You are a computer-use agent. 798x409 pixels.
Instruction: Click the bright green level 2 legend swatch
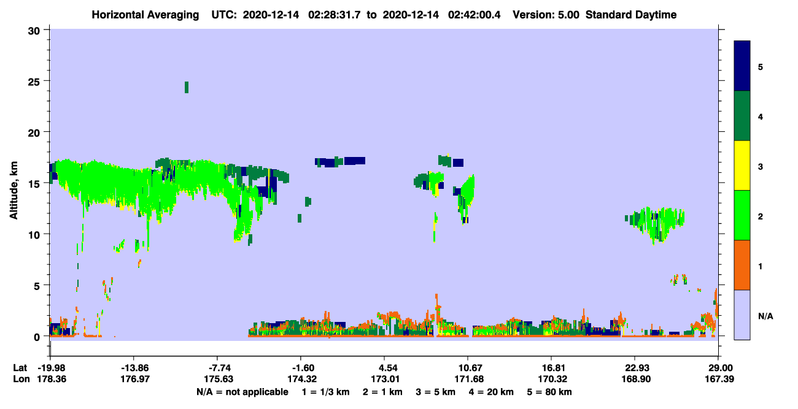tap(742, 215)
